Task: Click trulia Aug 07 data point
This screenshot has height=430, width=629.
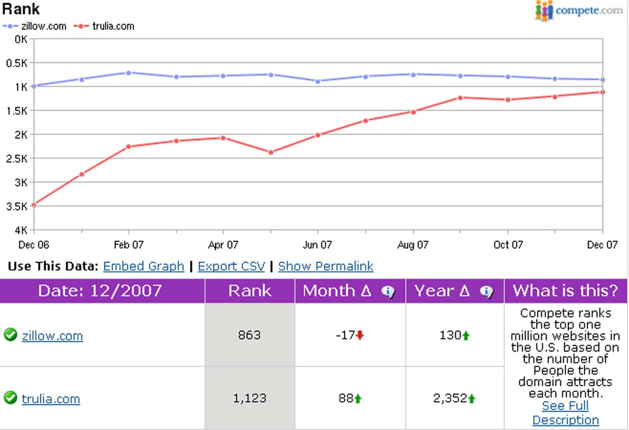Action: click(x=413, y=113)
